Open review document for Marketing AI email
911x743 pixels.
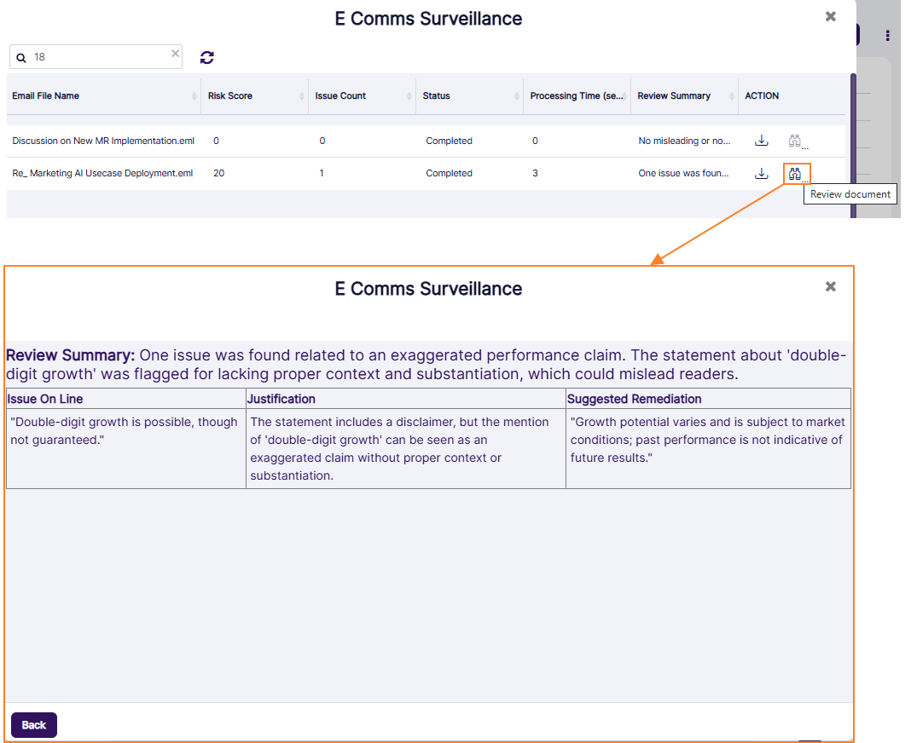794,173
